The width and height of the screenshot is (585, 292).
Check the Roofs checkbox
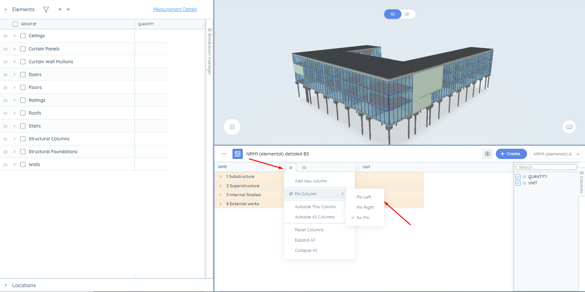tap(23, 113)
